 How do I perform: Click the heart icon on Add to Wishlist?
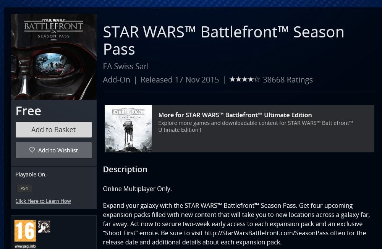click(32, 150)
